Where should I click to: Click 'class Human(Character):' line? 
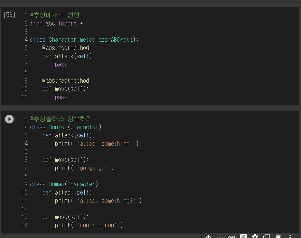pyautogui.click(x=65, y=184)
